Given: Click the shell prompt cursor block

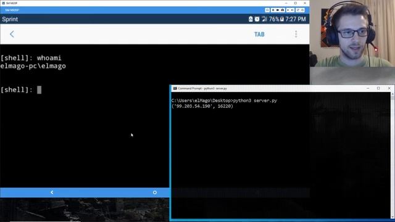Looking at the screenshot, I should [x=39, y=90].
